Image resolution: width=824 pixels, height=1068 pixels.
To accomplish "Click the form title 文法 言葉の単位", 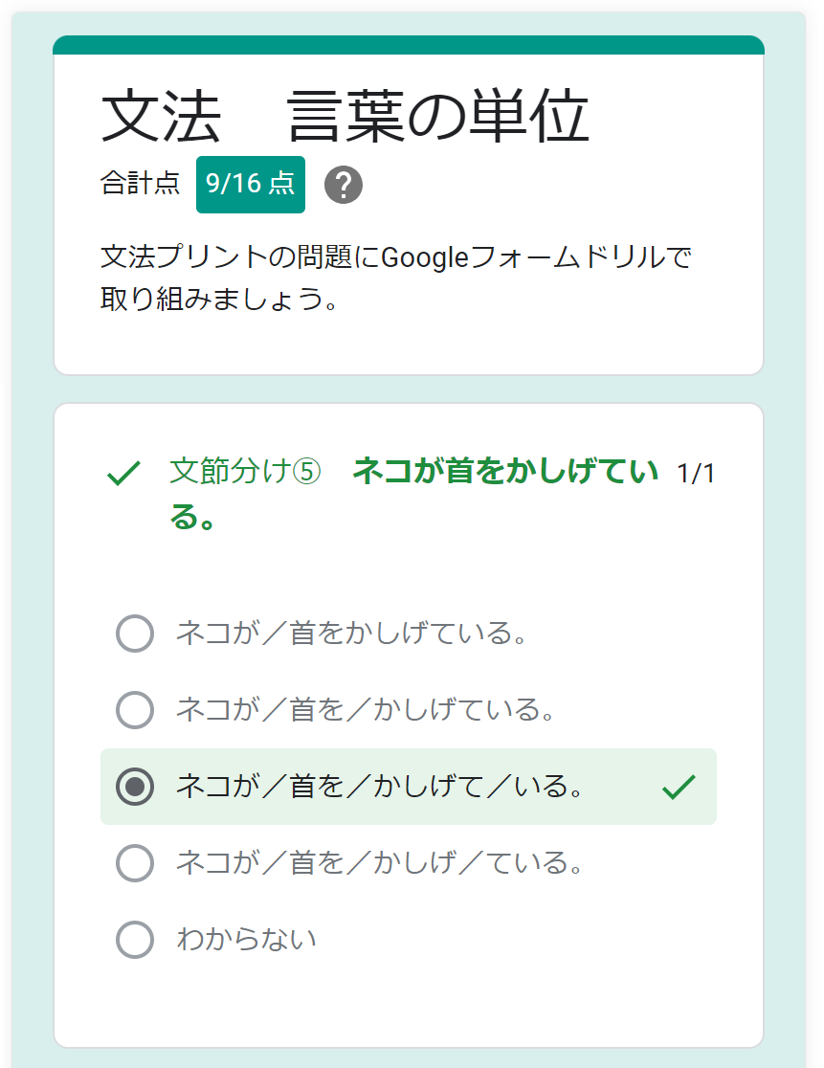I will coord(345,119).
